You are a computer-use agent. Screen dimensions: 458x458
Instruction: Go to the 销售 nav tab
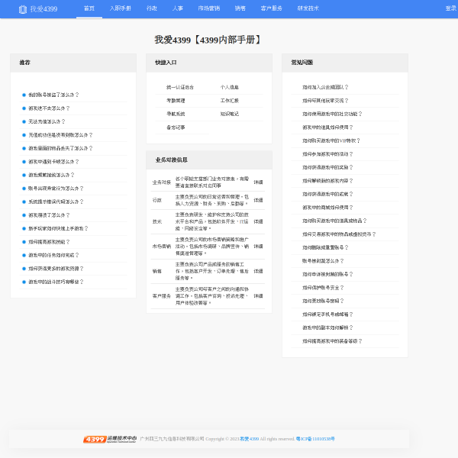240,8
